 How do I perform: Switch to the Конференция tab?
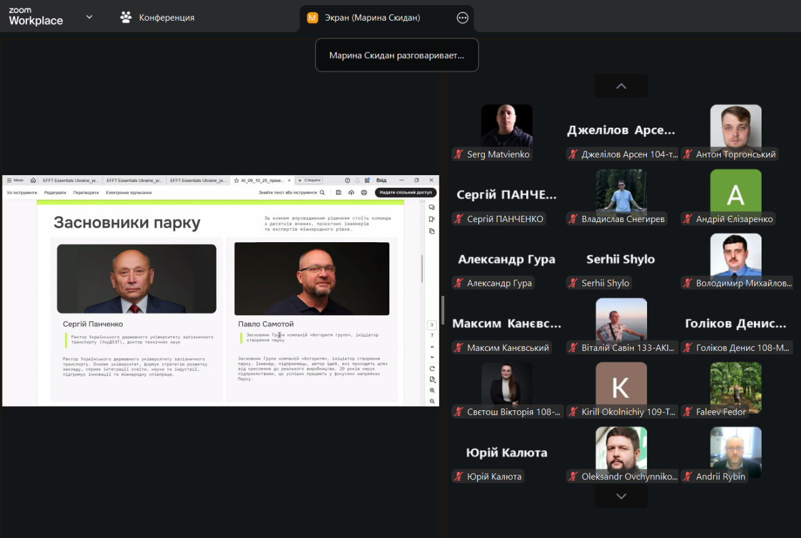point(158,18)
